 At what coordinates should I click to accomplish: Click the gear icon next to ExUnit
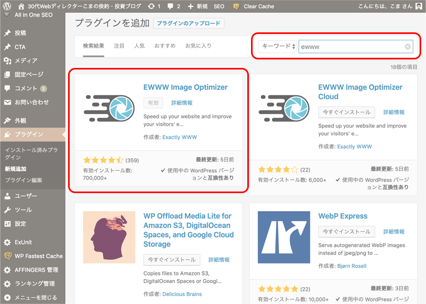[x=7, y=242]
